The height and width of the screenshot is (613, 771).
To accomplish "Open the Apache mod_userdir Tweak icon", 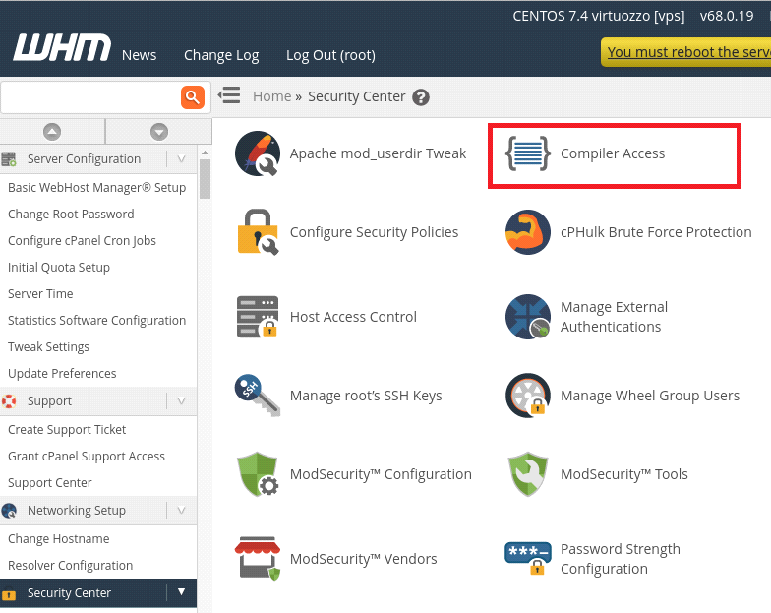I will click(258, 153).
